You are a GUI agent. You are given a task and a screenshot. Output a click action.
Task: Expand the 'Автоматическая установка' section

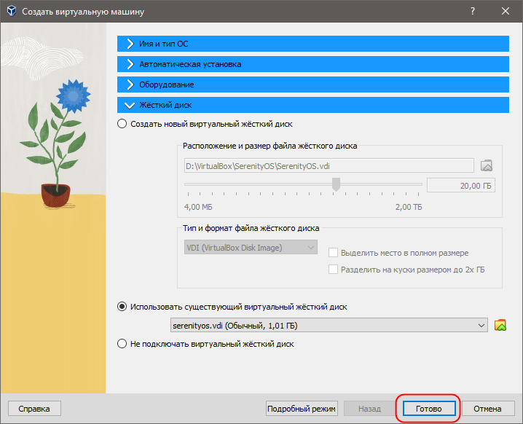(313, 64)
